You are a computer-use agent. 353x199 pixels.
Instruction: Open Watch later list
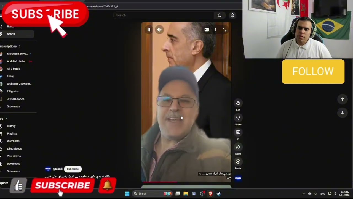coord(14,141)
